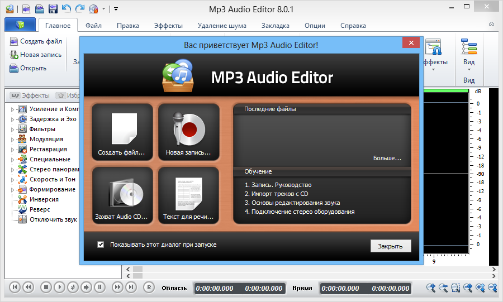Open the Справка ribbon tab

tap(353, 26)
